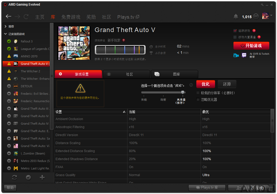Click checkmark verify icon under game list

pyautogui.click(x=28, y=177)
